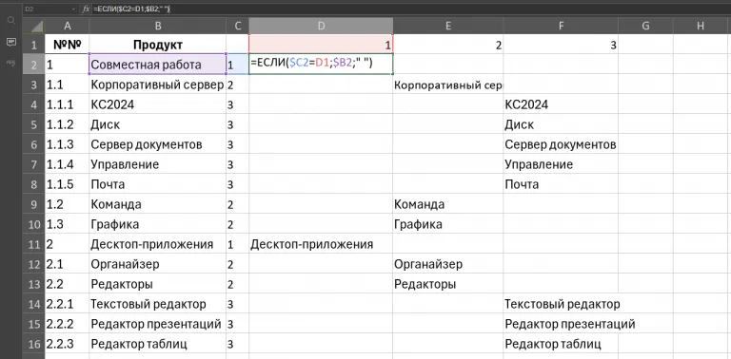
Task: Select cell containing Десктоп-приложения in column D
Action: click(x=321, y=244)
